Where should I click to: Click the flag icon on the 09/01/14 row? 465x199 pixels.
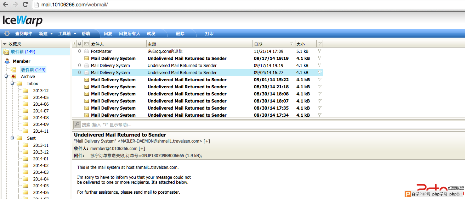coord(319,80)
